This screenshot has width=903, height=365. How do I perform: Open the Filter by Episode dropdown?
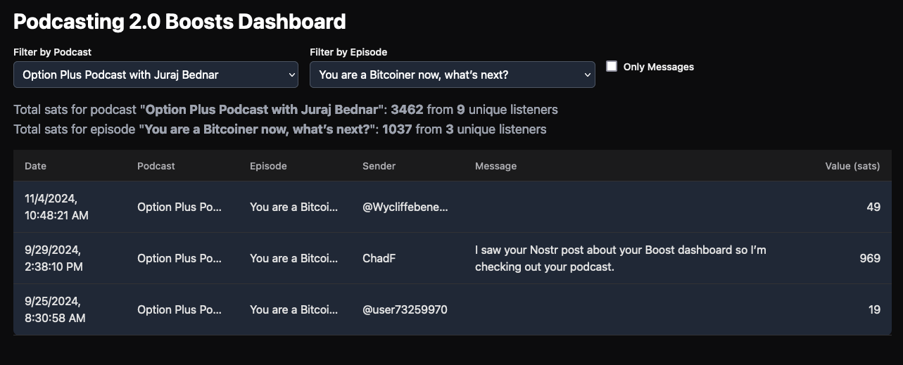(x=453, y=75)
